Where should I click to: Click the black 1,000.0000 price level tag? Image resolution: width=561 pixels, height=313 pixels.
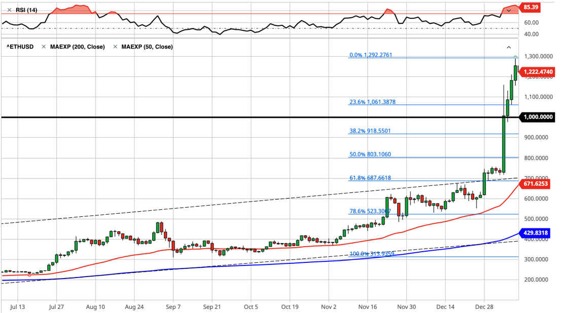(537, 117)
